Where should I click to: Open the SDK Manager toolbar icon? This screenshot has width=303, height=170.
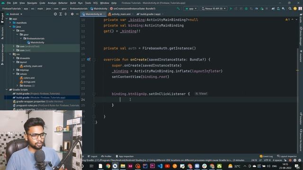(283, 8)
